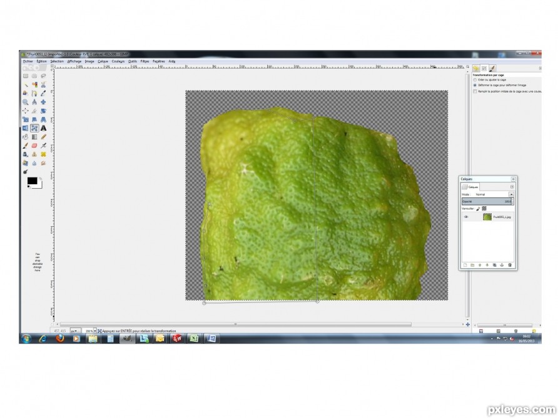Open the Edition menu

tap(42, 61)
